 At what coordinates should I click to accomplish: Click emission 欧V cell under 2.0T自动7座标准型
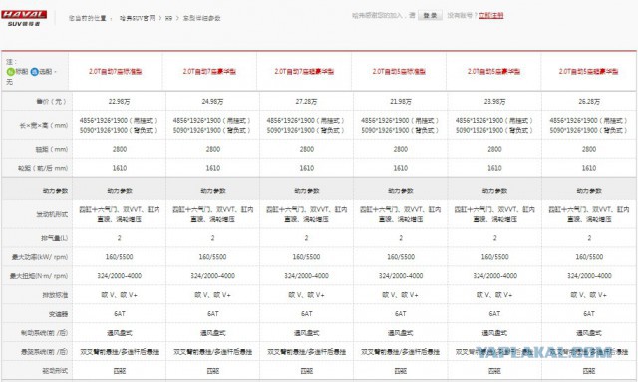(x=120, y=295)
